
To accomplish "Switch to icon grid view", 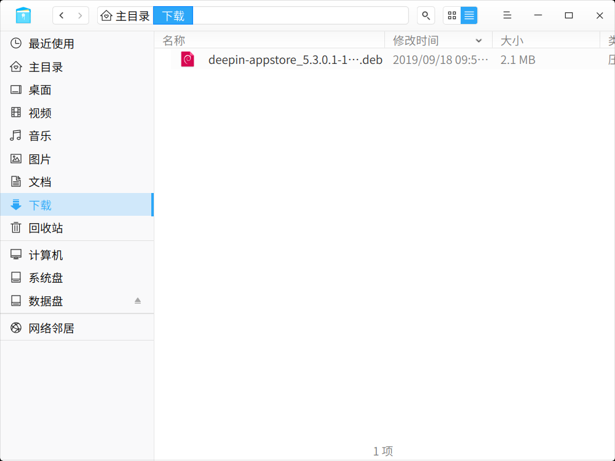I will [x=452, y=15].
